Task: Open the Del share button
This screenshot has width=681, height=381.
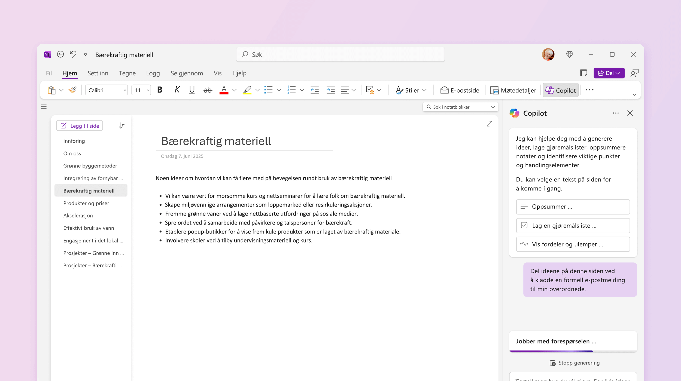Action: [609, 73]
